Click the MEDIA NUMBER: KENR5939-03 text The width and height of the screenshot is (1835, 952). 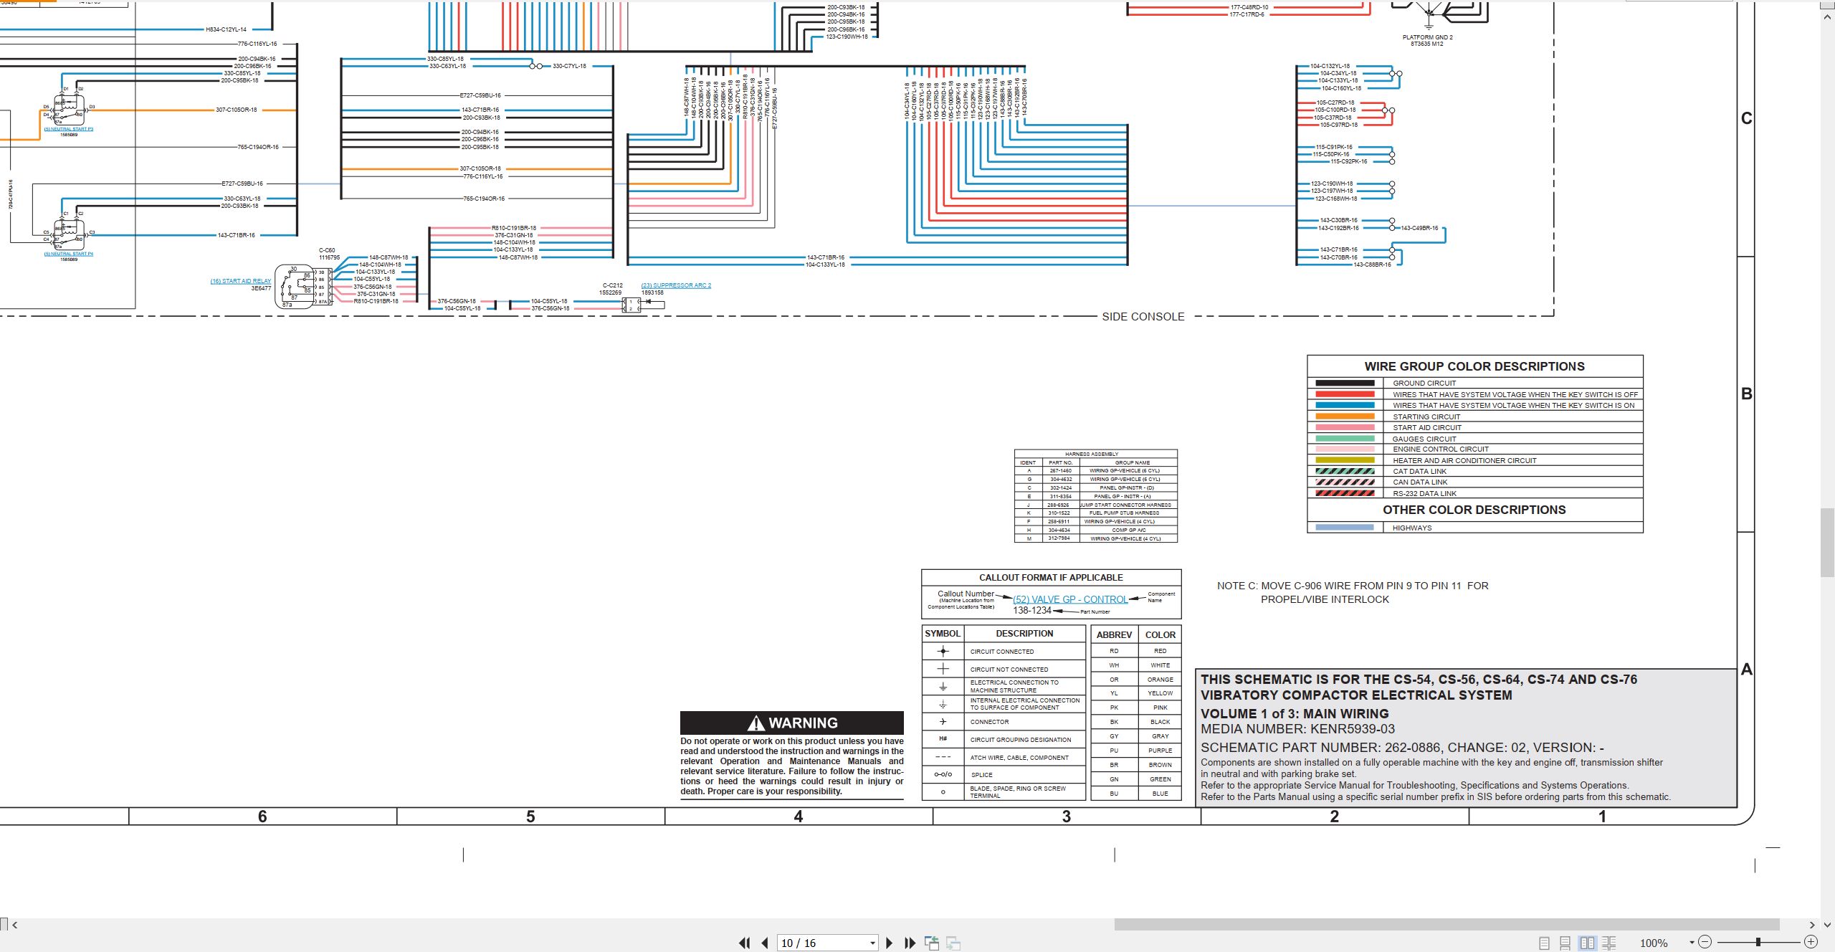coord(1297,729)
